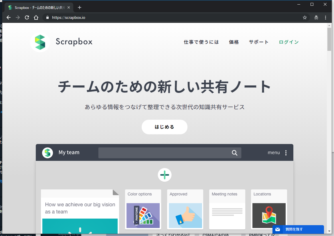Image resolution: width=334 pixels, height=236 pixels.
Task: Click the My team title
Action: point(69,153)
